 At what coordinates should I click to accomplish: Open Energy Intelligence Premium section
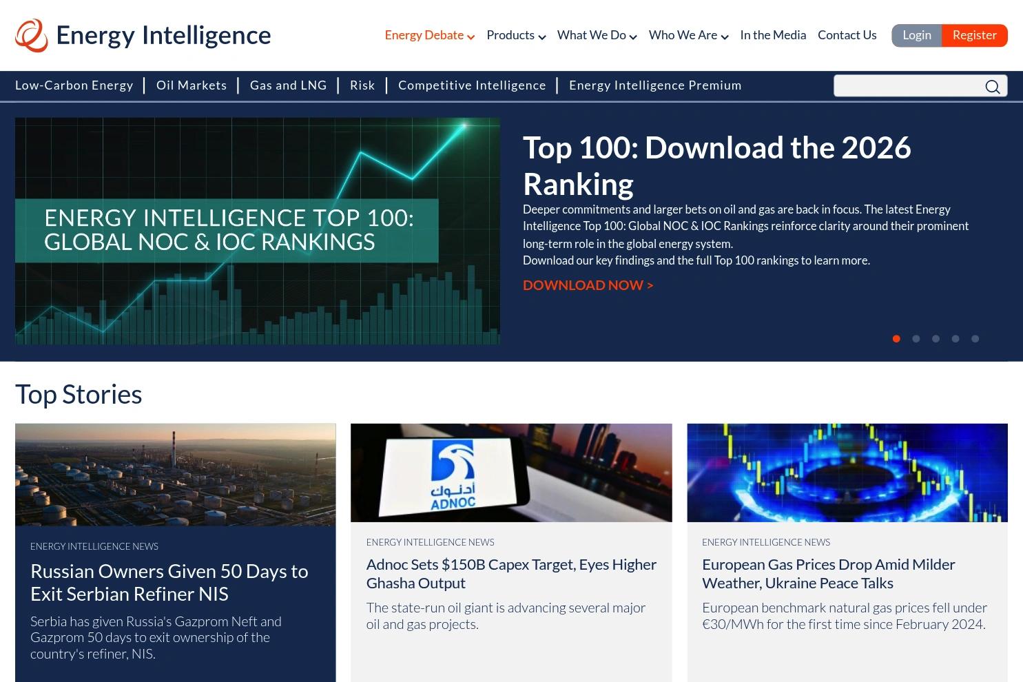[655, 85]
